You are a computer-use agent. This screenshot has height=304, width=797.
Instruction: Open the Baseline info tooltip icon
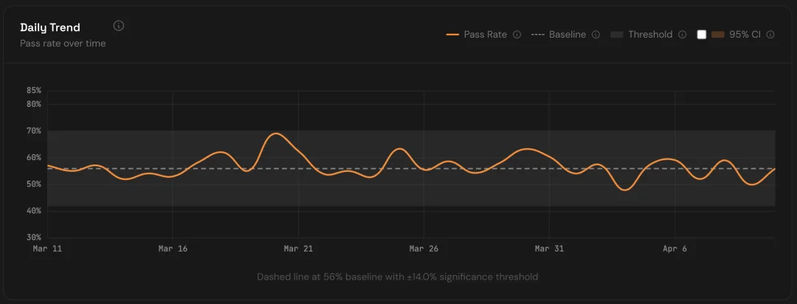pyautogui.click(x=596, y=35)
